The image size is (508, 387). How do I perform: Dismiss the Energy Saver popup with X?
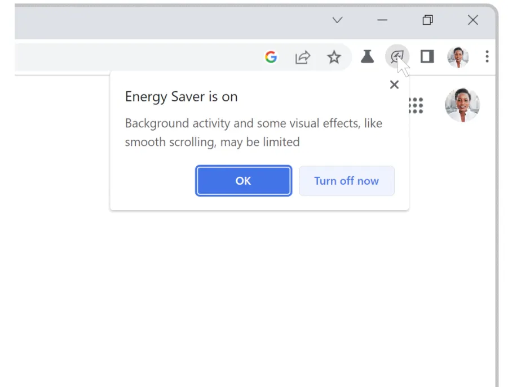(x=394, y=84)
